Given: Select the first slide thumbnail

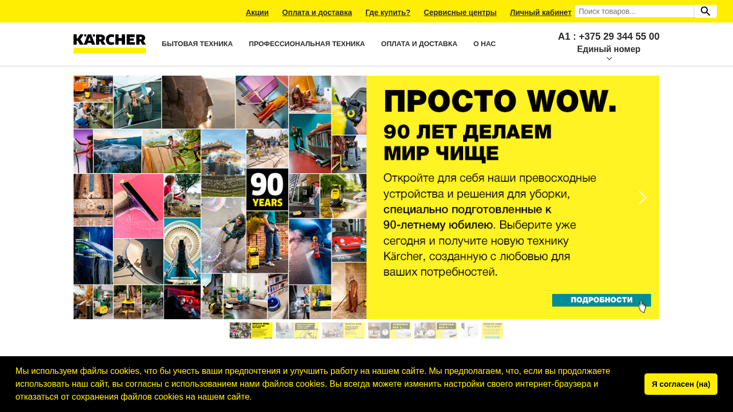Looking at the screenshot, I should [x=251, y=330].
